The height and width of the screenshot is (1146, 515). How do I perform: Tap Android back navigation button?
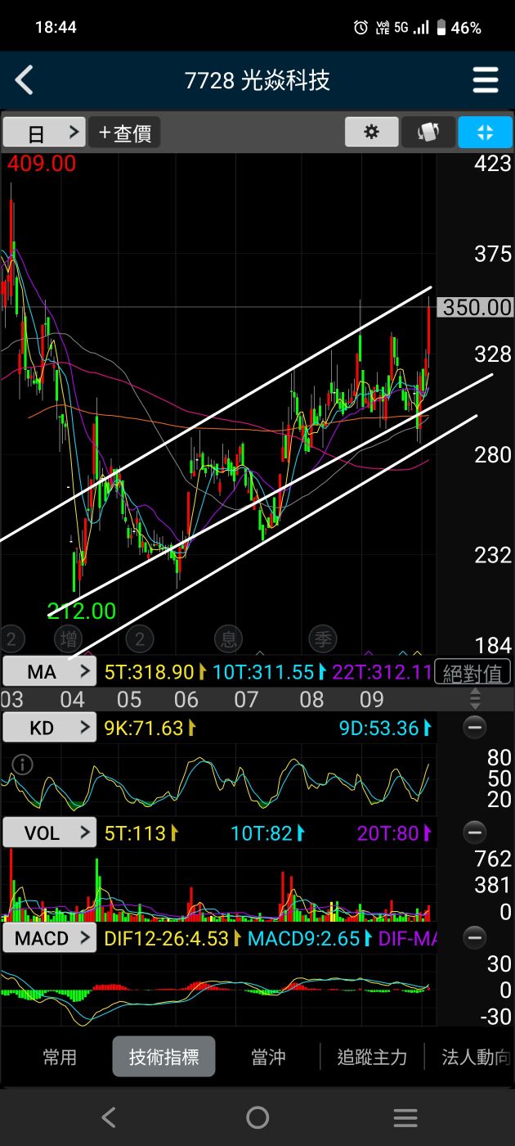(x=109, y=1117)
